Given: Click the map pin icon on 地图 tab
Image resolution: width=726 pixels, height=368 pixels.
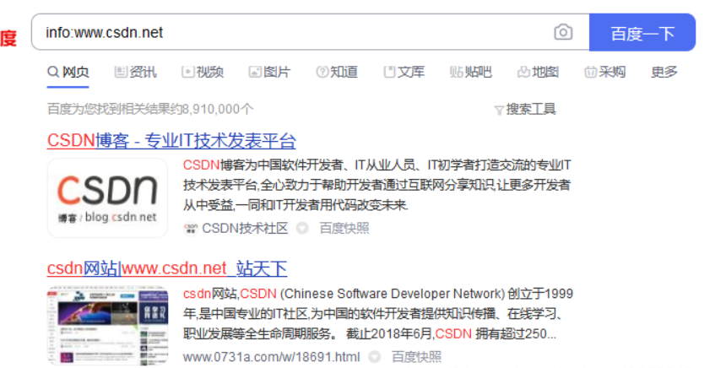Looking at the screenshot, I should pos(523,72).
